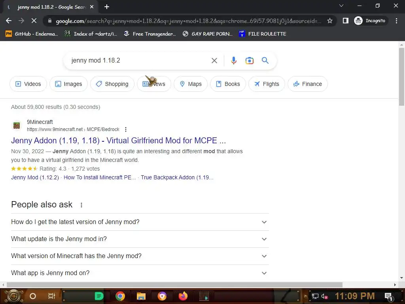Screen dimensions: 405x304
Task: Open the notification center icon
Action: click(388, 296)
